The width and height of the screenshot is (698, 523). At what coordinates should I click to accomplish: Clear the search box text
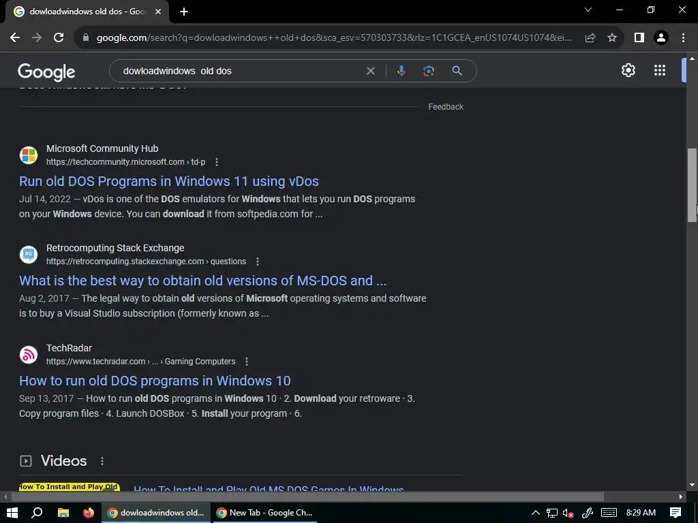click(x=370, y=71)
